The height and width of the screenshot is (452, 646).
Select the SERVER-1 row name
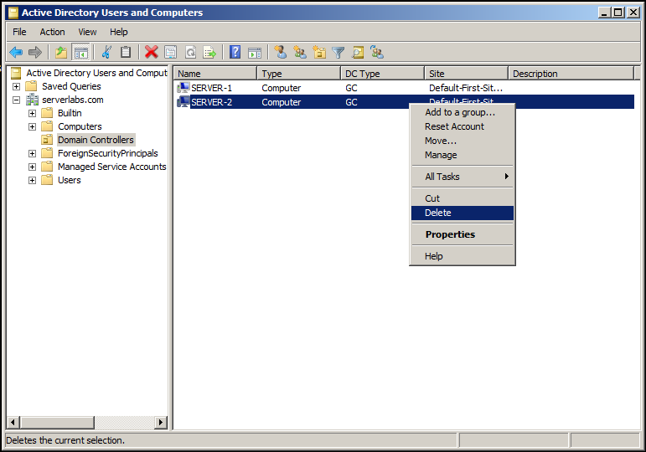[x=211, y=88]
